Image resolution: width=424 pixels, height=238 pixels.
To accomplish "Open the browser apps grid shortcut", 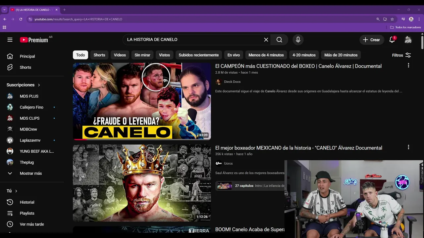I will [4, 27].
